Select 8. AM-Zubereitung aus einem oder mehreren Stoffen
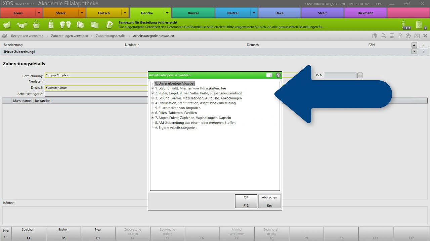 tap(195, 123)
